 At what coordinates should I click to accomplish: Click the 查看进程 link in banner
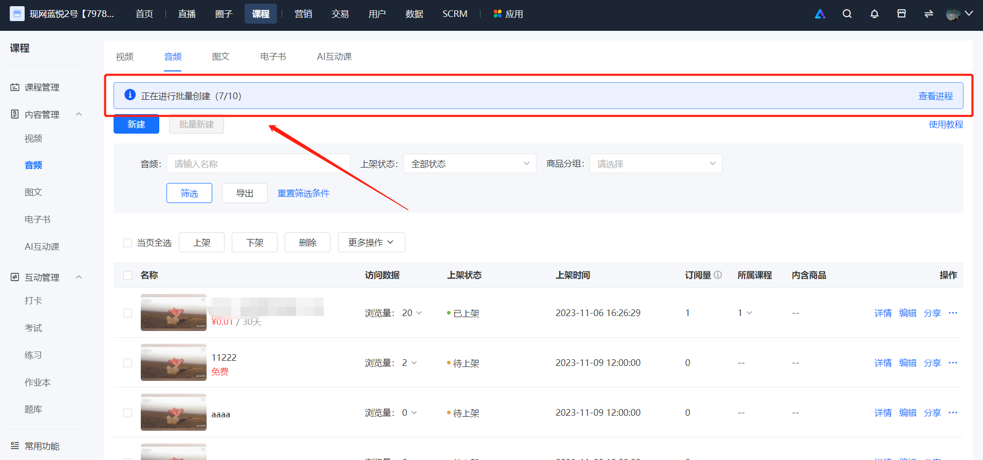[x=935, y=96]
